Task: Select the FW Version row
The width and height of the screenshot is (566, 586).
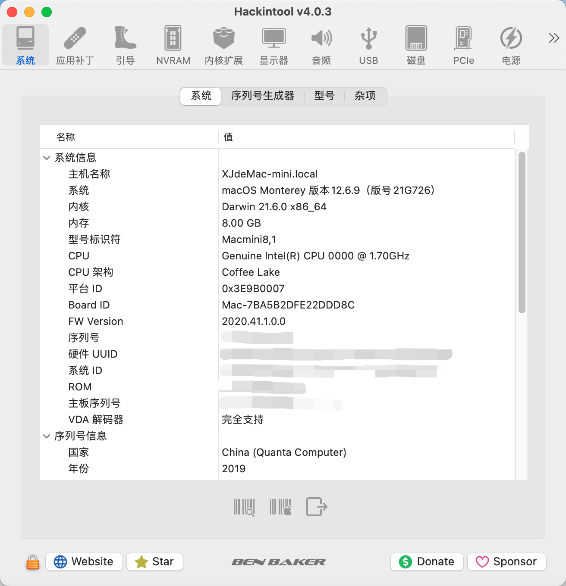Action: click(278, 321)
